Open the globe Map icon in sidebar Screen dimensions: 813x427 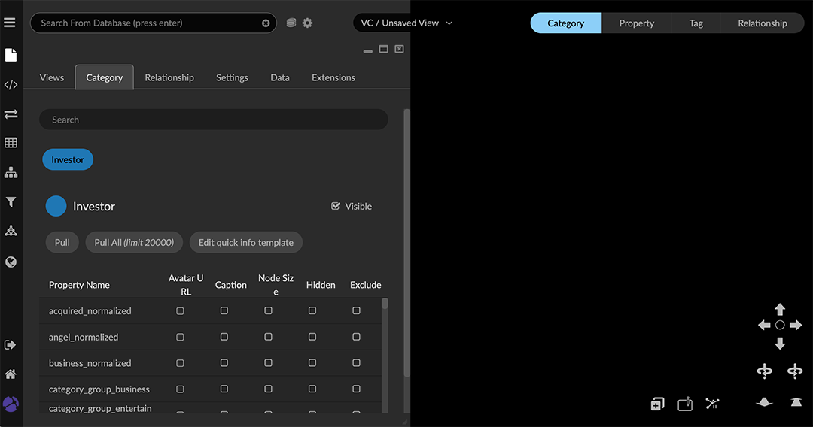pyautogui.click(x=11, y=262)
